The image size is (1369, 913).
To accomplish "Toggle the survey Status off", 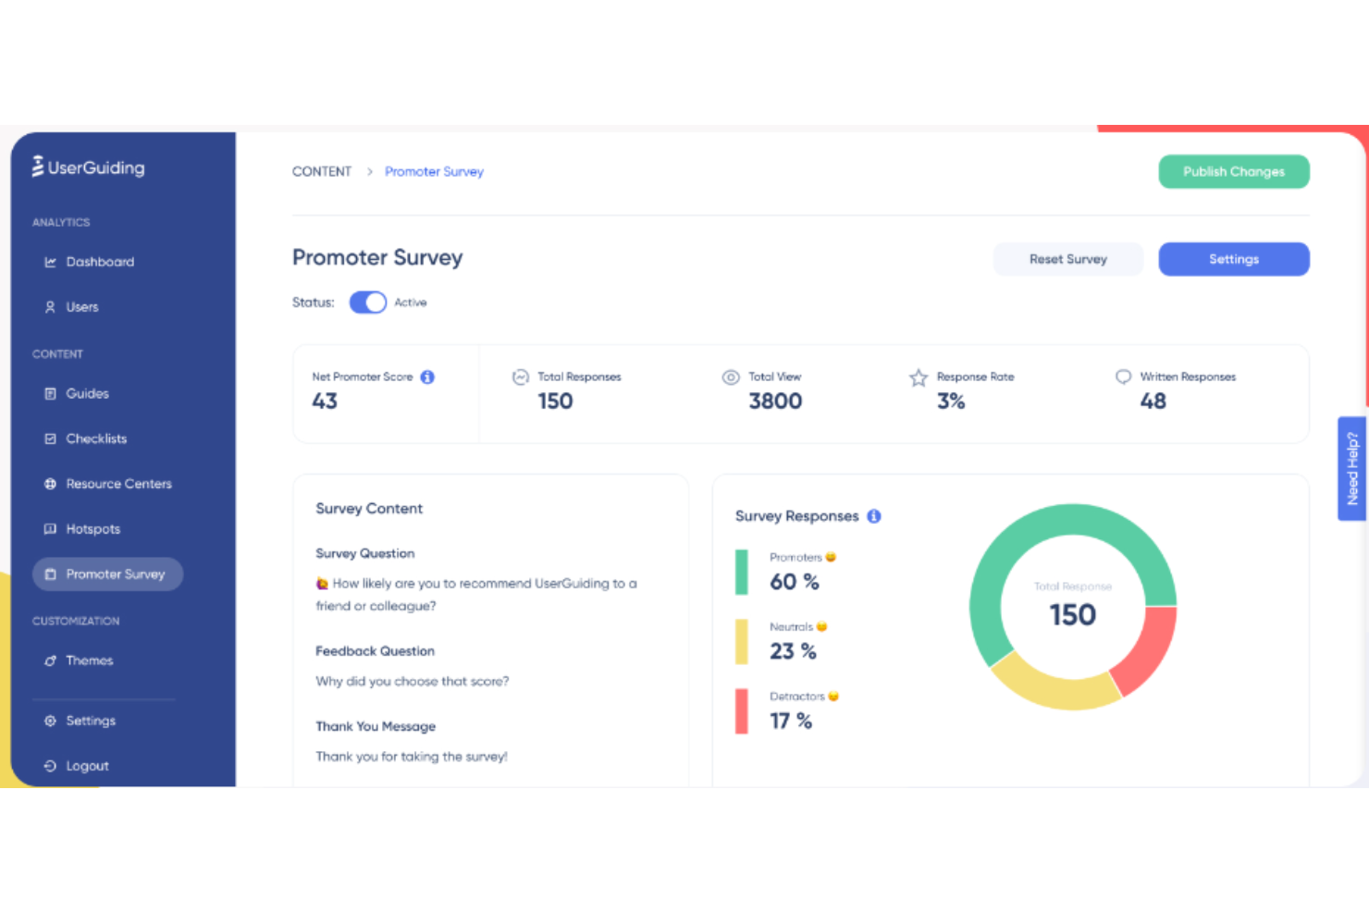I will [367, 302].
